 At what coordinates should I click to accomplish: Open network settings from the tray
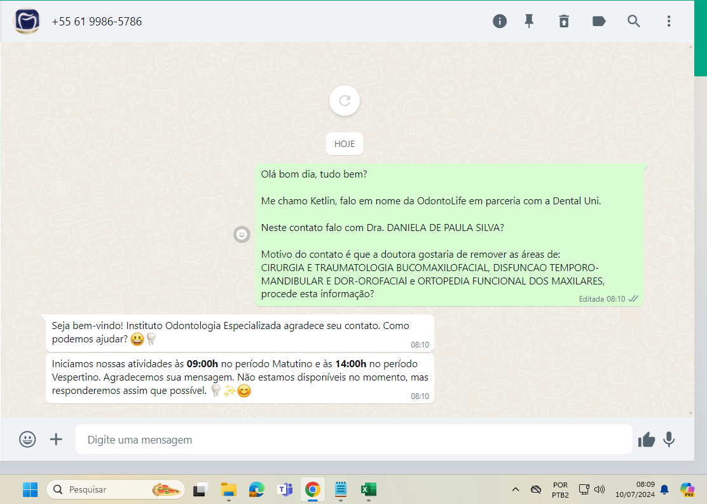pos(584,489)
